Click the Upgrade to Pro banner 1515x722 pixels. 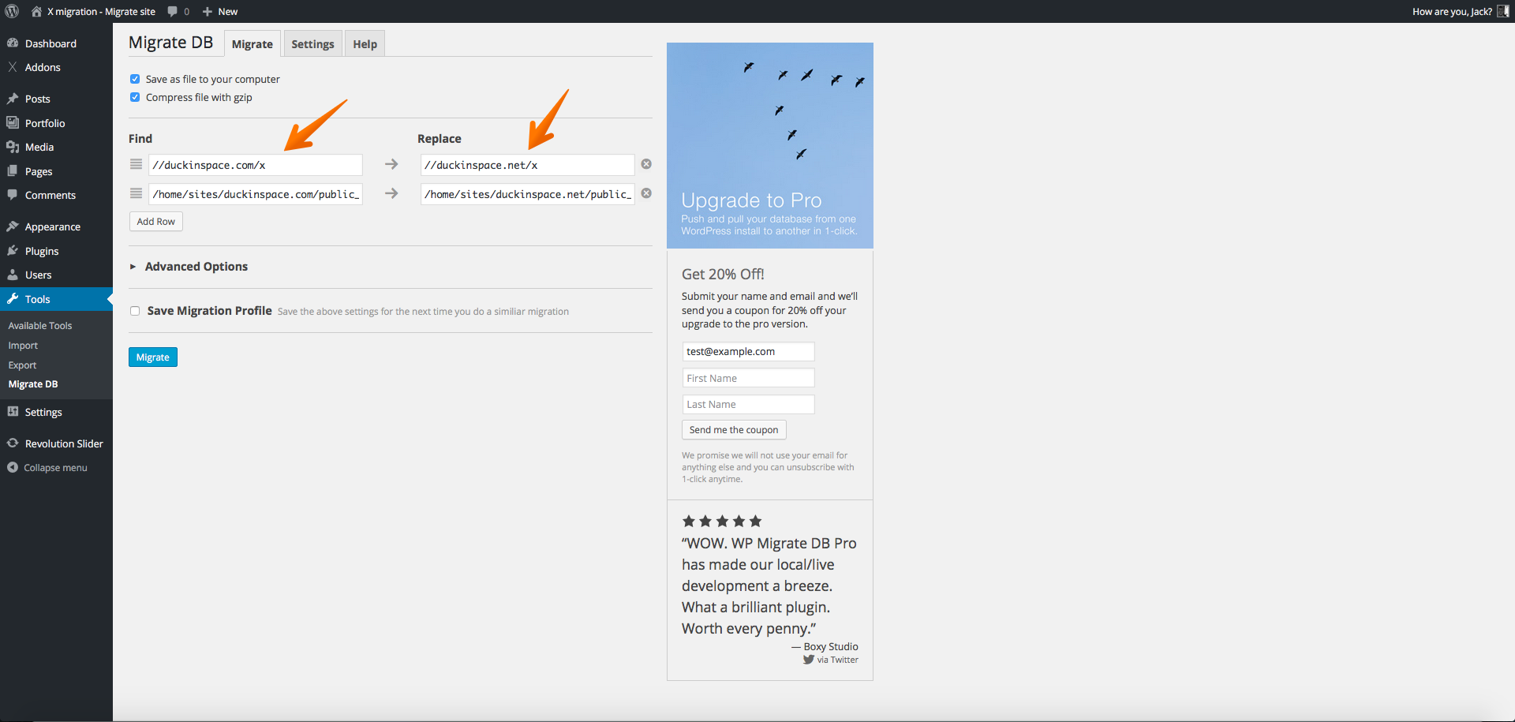pyautogui.click(x=770, y=145)
